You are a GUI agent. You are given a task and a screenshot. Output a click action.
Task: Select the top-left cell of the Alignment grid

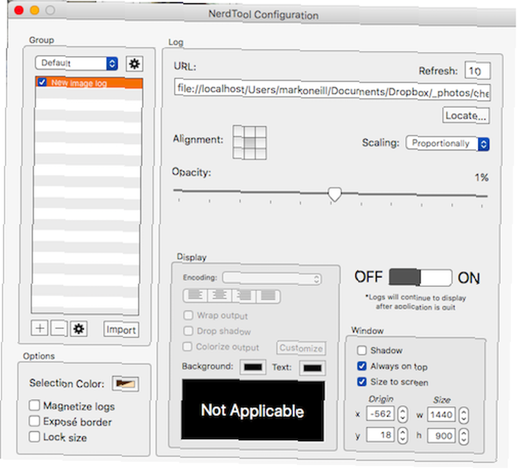[x=238, y=131]
